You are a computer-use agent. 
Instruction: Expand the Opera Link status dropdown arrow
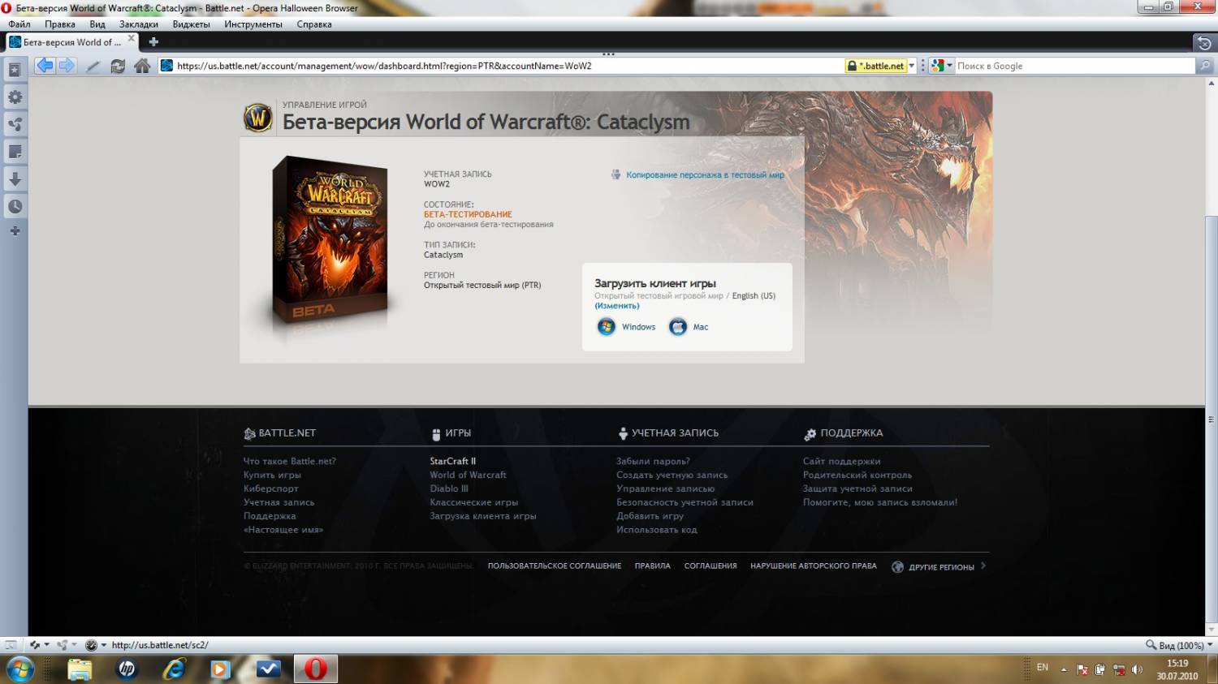[46, 645]
